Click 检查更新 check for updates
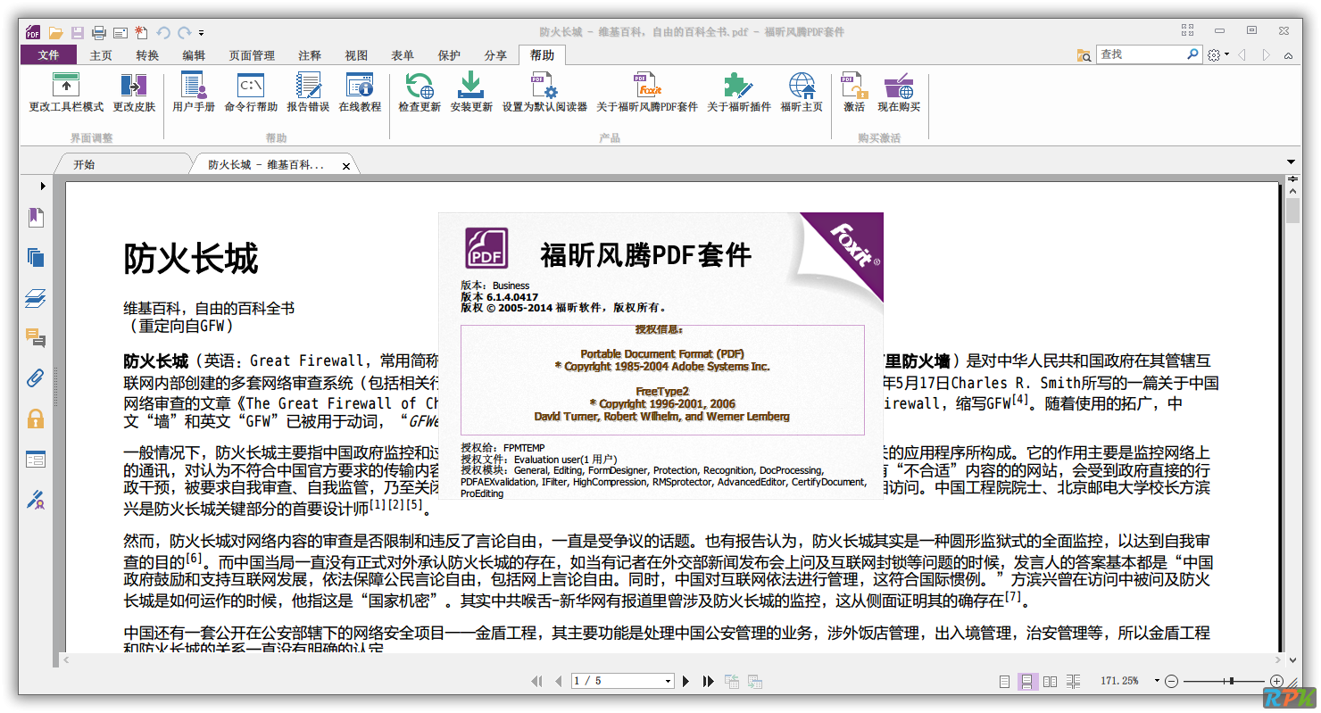The width and height of the screenshot is (1321, 713). [420, 93]
